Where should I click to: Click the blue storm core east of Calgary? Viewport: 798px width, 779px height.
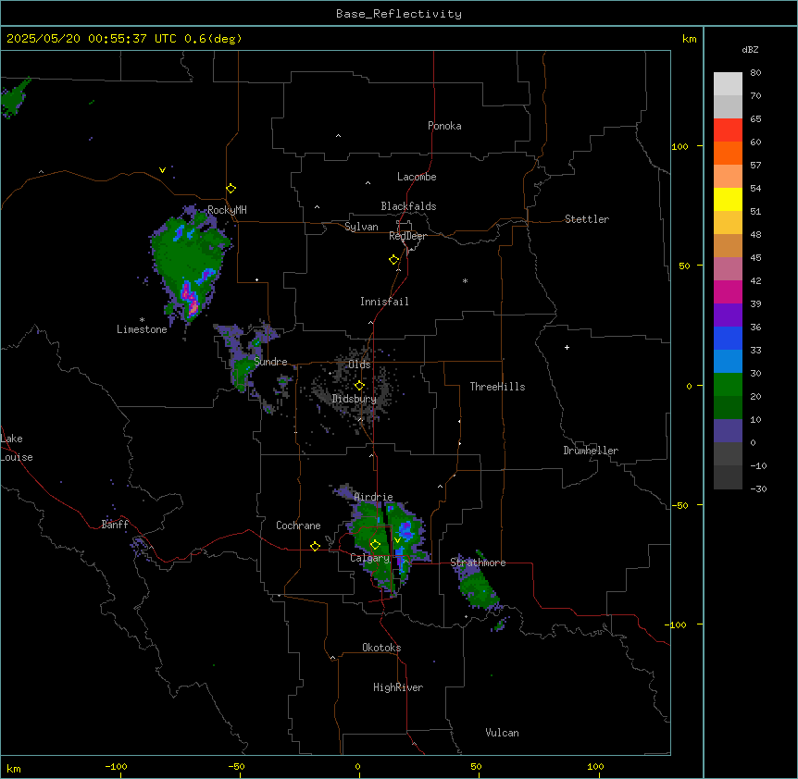405,527
